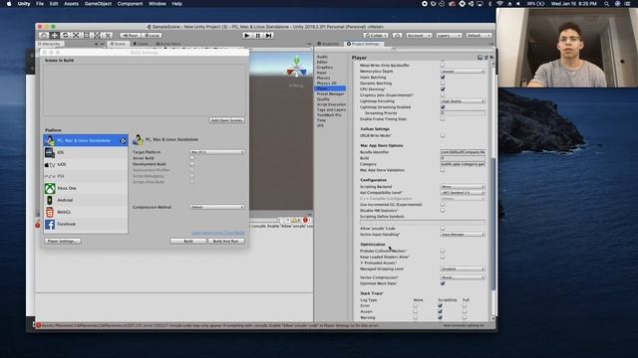Click the cloud services icon beside Collab

(x=397, y=36)
